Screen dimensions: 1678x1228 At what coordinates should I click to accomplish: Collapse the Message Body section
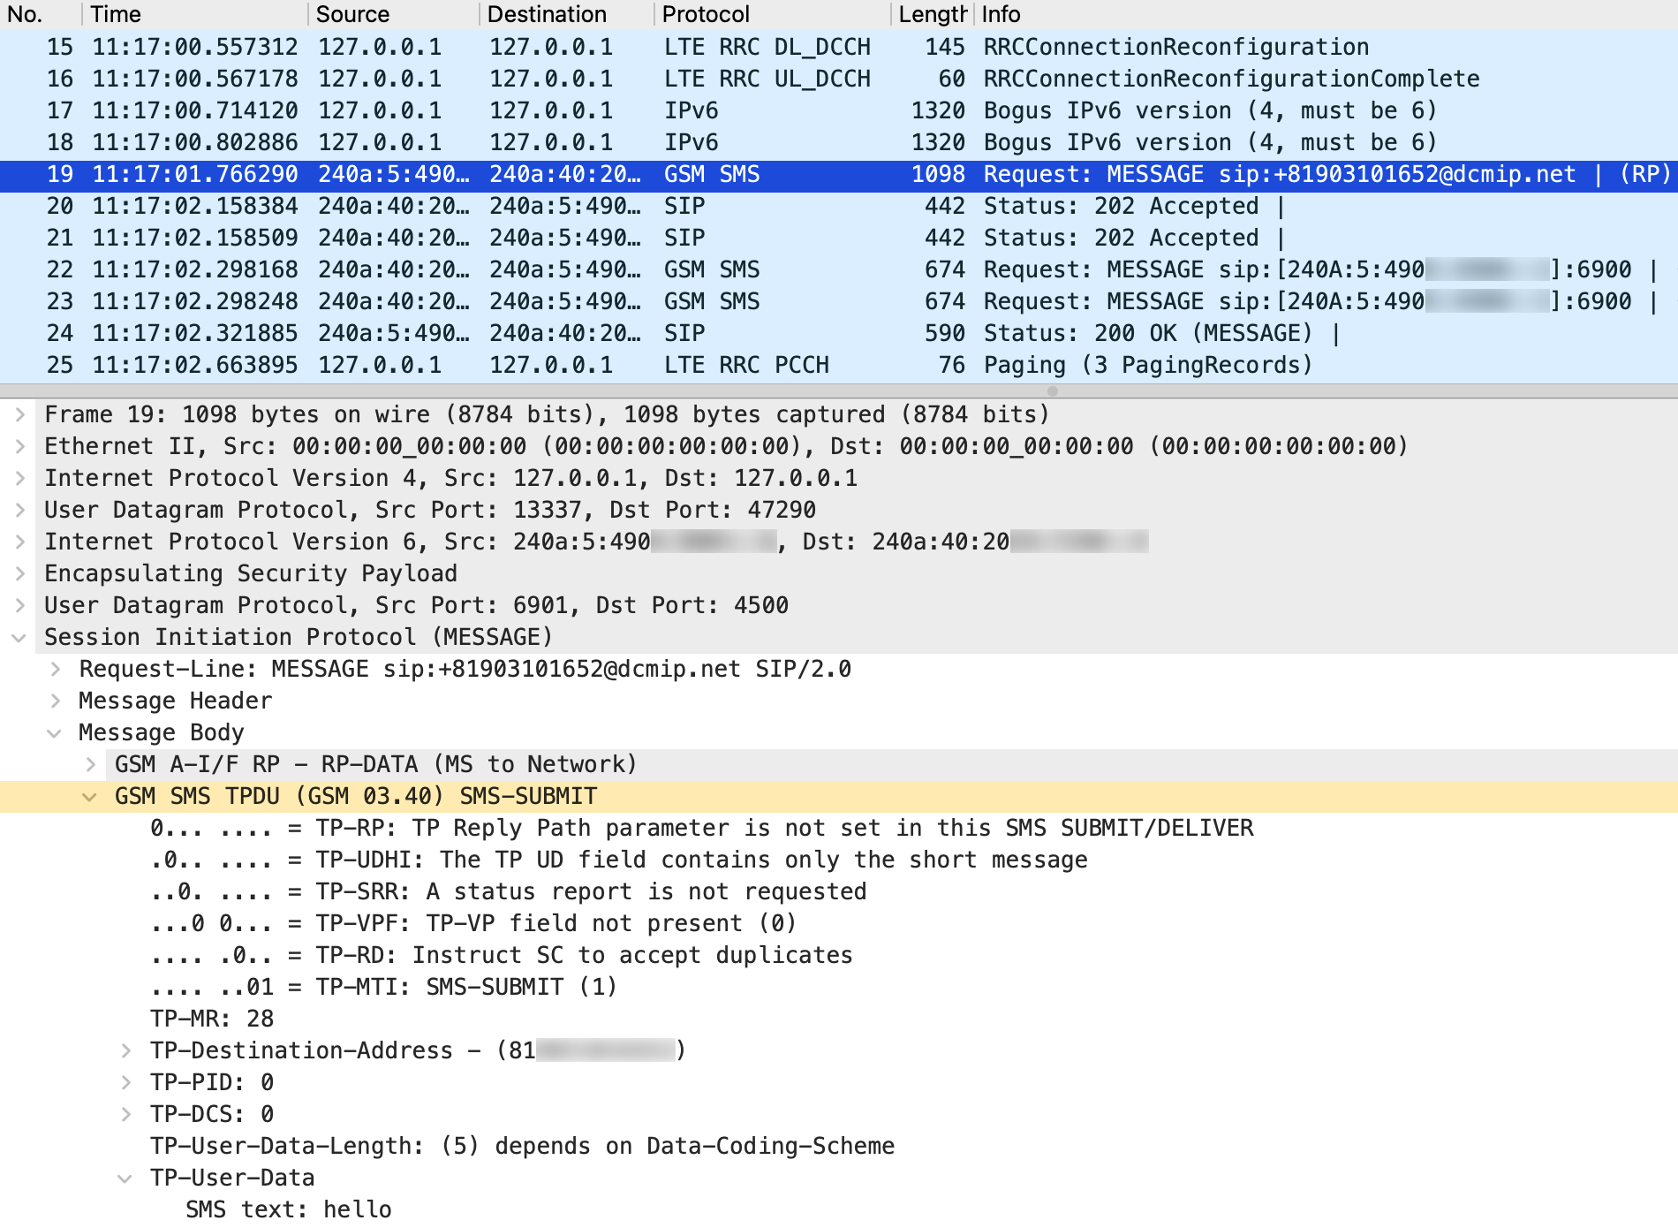[x=56, y=732]
